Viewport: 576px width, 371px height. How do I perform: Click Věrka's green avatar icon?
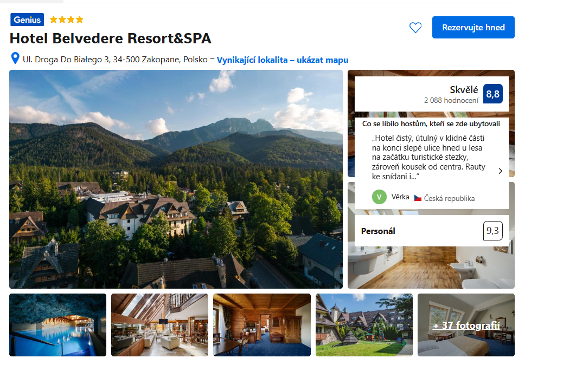[379, 197]
